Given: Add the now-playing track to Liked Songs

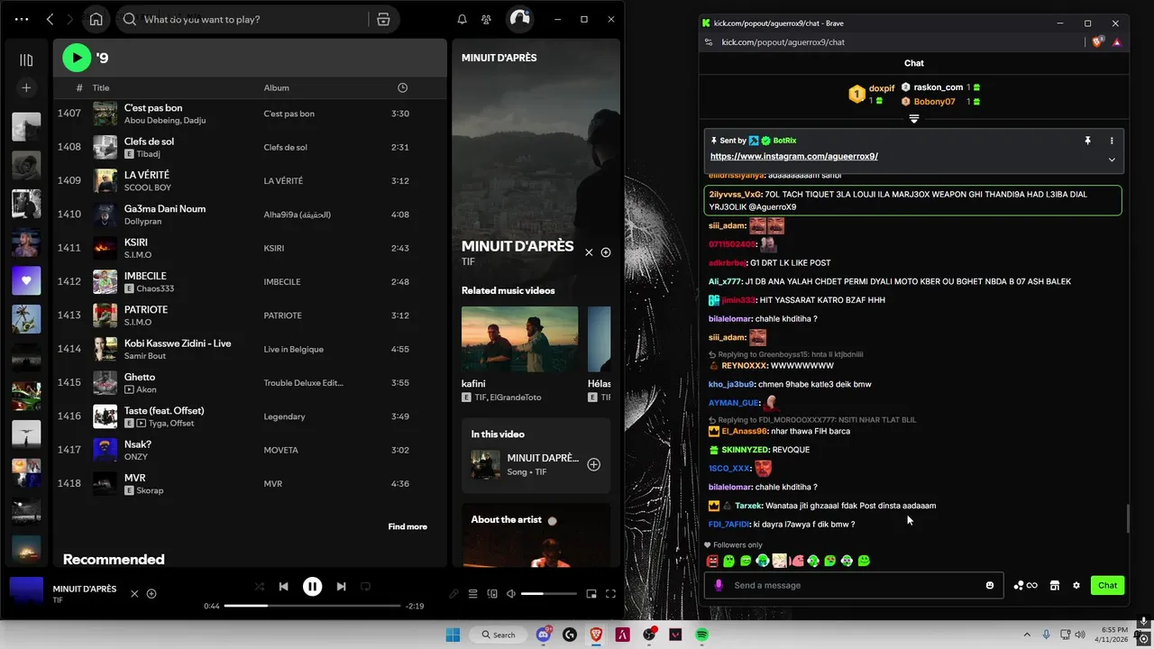Looking at the screenshot, I should [x=151, y=593].
